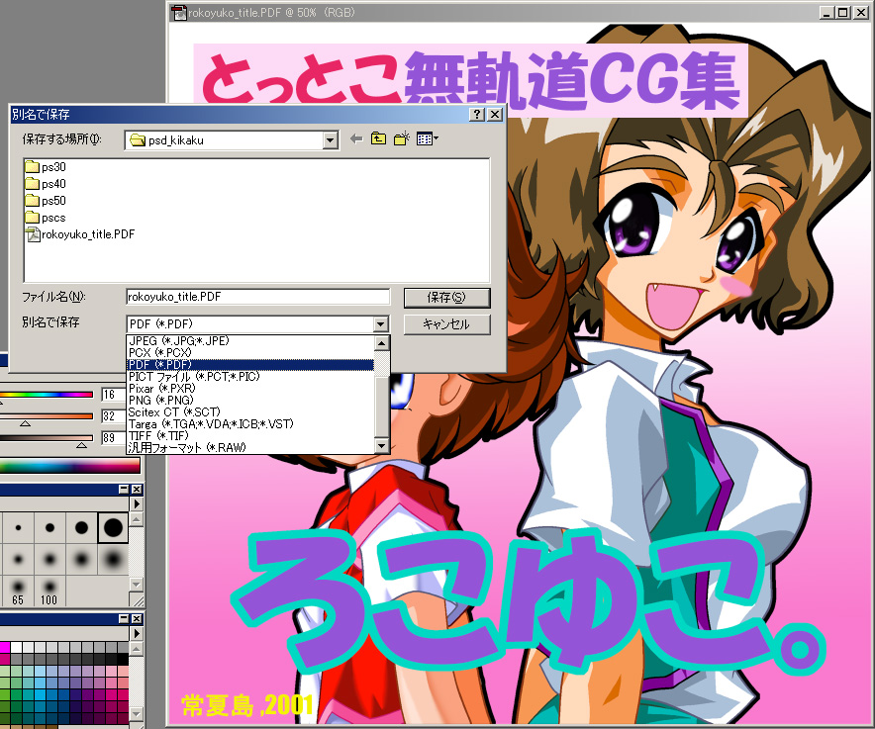The width and height of the screenshot is (875, 729).
Task: Choose the size 100 soft brush
Action: (x=49, y=591)
